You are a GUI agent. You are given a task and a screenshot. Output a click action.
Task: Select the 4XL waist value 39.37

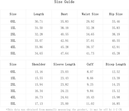90,47
